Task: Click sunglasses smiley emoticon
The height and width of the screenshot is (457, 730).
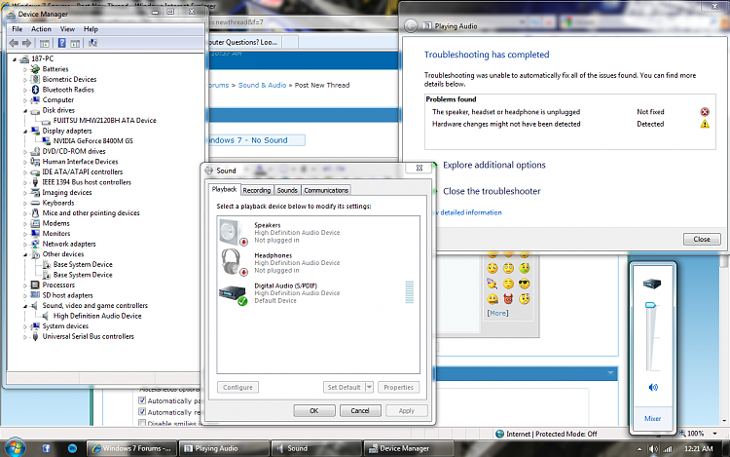Action: pyautogui.click(x=525, y=284)
